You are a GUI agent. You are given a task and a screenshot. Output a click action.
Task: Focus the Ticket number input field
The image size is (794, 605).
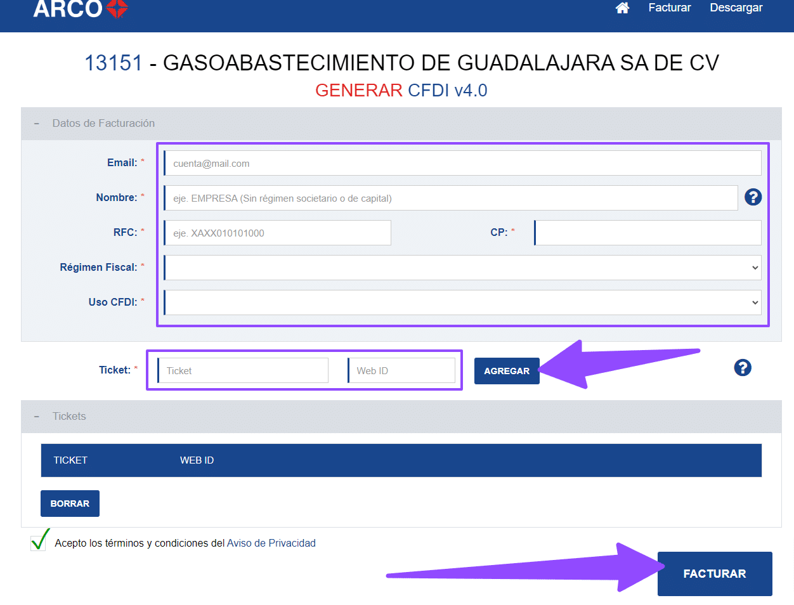pos(243,370)
